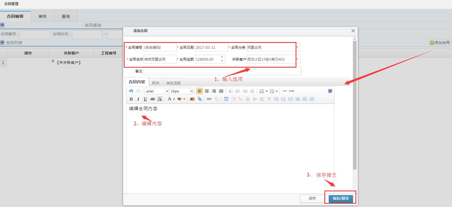Click the paperclip attachment icon
The height and width of the screenshot is (207, 452).
point(200,99)
